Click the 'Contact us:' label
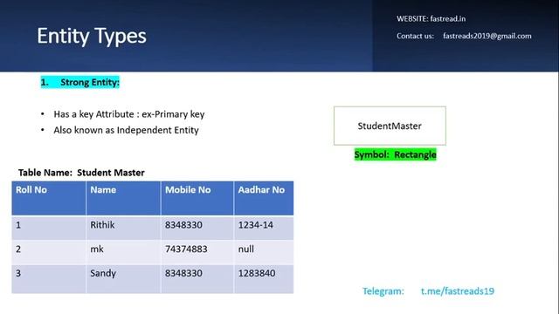This screenshot has height=314, width=559. [x=415, y=36]
